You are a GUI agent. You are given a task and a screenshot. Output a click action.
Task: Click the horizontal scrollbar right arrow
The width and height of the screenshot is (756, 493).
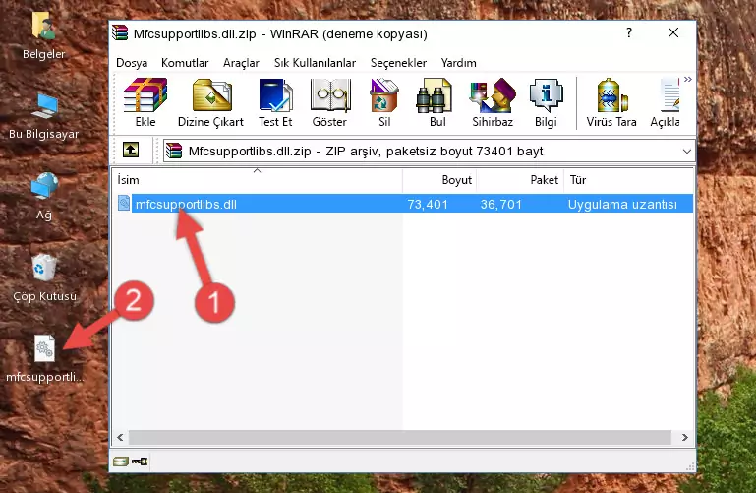point(684,438)
